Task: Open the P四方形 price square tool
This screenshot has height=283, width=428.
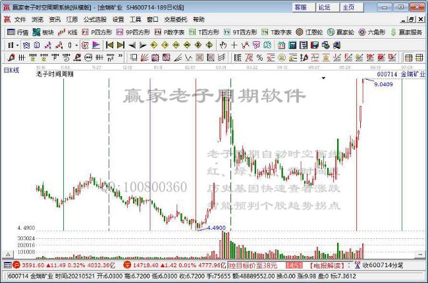Action: (x=97, y=32)
